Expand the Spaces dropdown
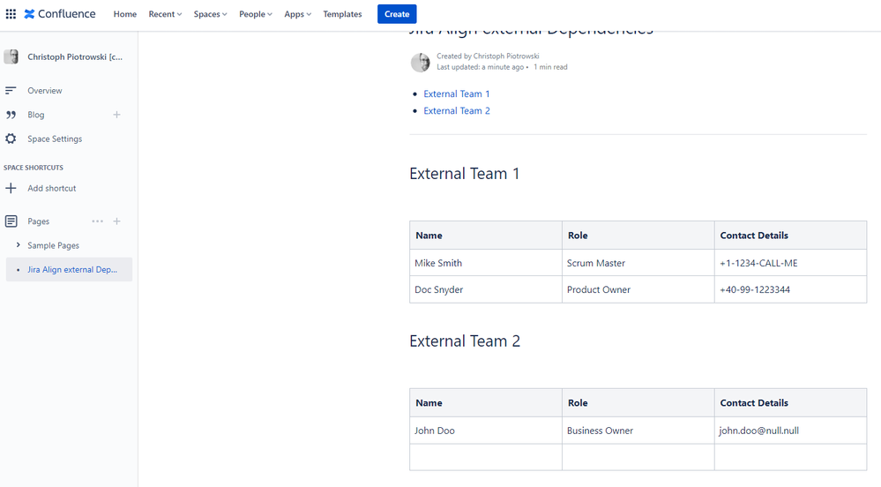The image size is (881, 487). pyautogui.click(x=210, y=14)
